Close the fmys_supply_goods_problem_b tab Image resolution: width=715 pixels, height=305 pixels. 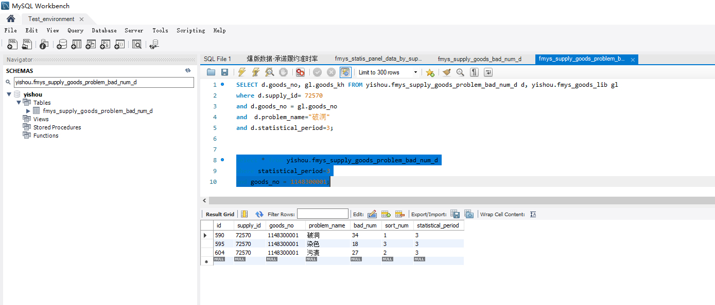633,60
